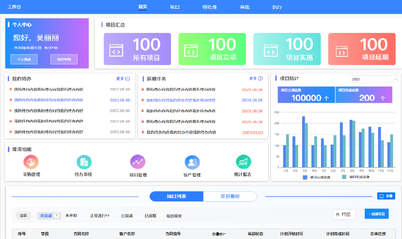Open the 客户管理 icon
The image size is (402, 239).
pyautogui.click(x=192, y=162)
